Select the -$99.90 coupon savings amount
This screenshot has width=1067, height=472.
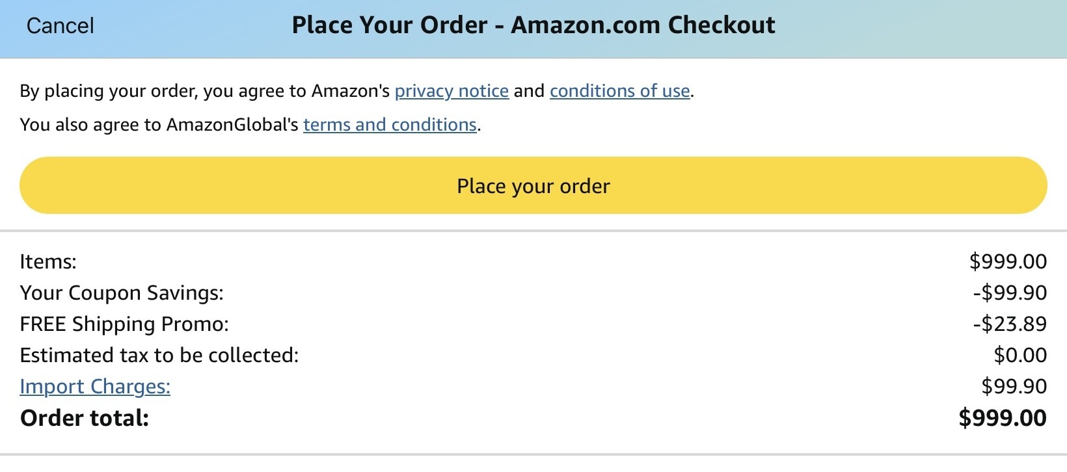[1010, 293]
